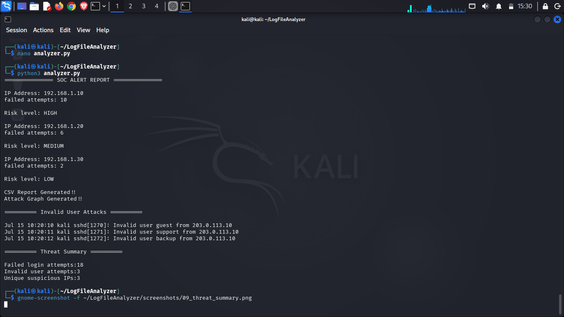Screen dimensions: 564x317
Task: Launch Brave browser from the panel
Action: click(84, 6)
